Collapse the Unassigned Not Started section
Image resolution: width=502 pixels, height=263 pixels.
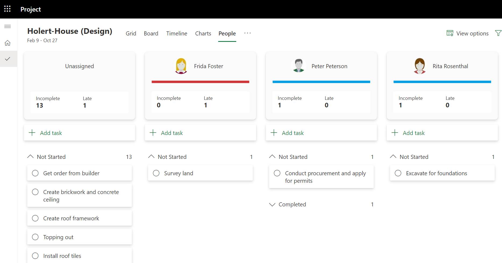pos(30,156)
